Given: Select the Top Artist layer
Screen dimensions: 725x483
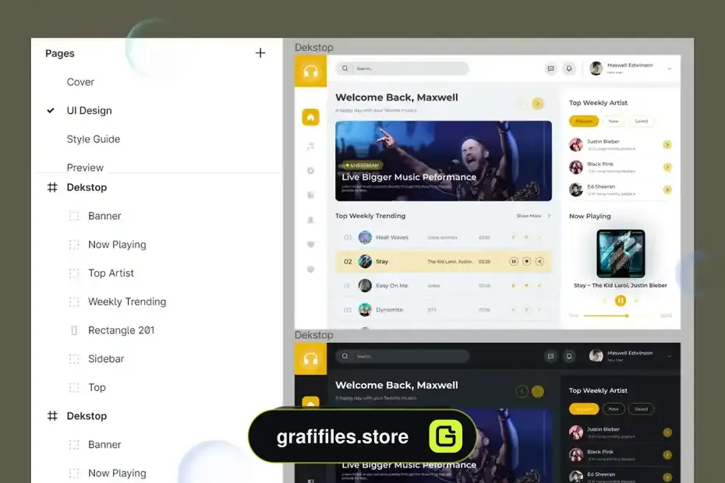Looking at the screenshot, I should pyautogui.click(x=111, y=273).
